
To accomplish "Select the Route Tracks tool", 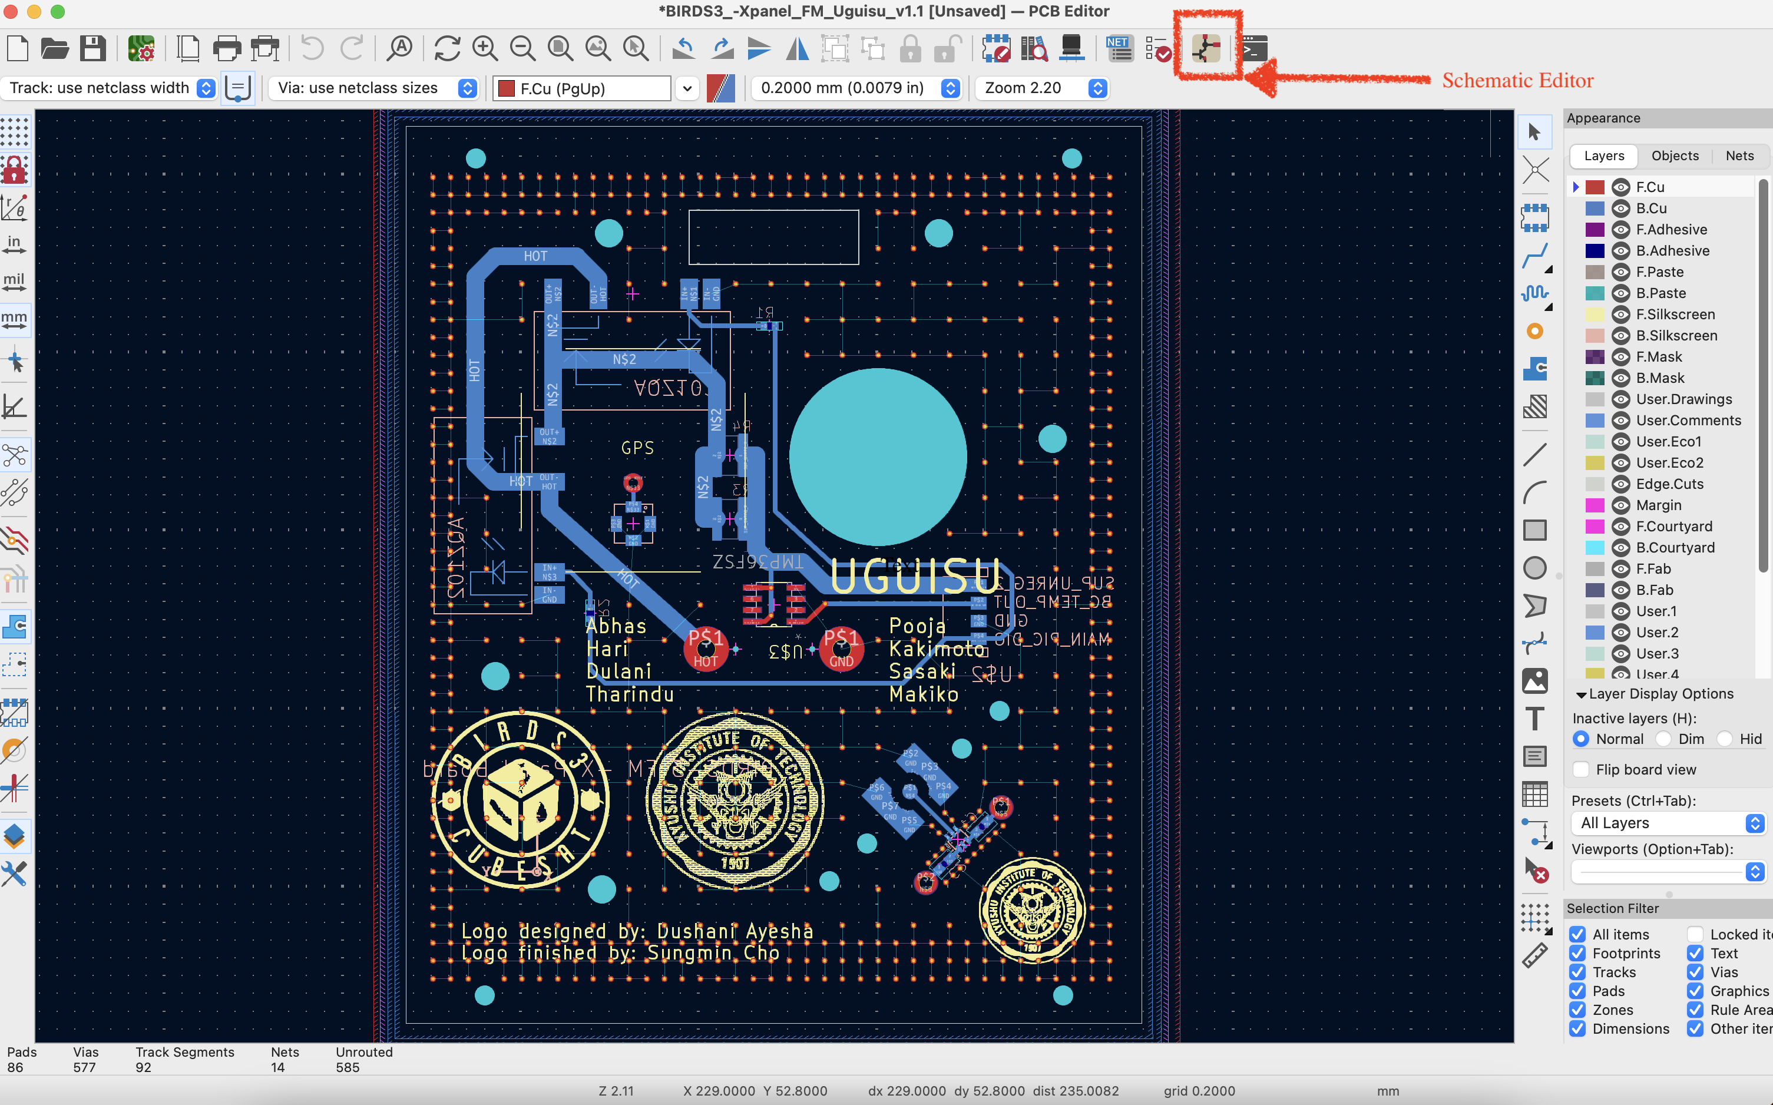I will (x=1534, y=256).
